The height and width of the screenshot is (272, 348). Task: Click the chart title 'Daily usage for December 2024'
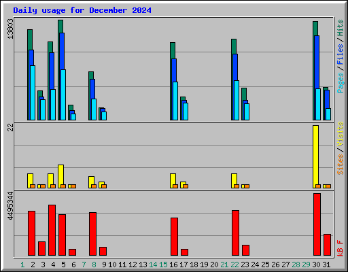coord(82,10)
